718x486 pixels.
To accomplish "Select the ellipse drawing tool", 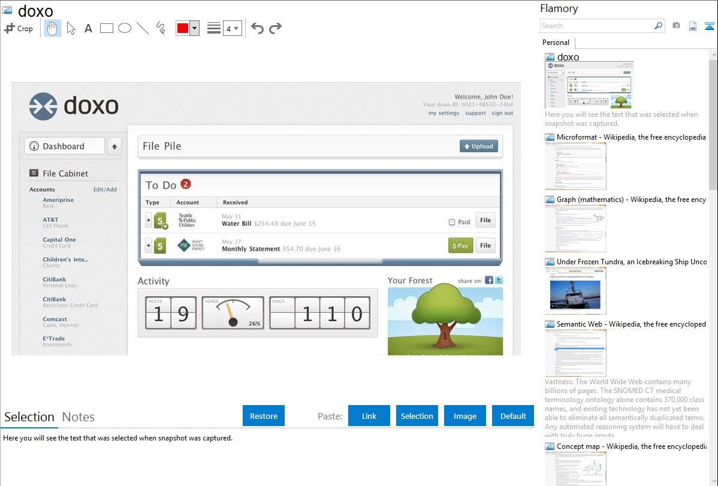I will tap(125, 28).
